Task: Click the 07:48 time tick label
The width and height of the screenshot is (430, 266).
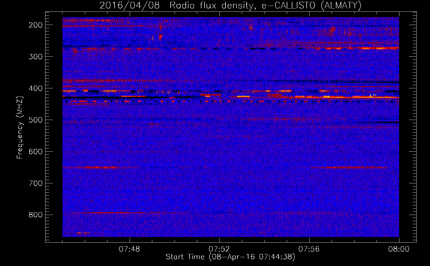Action: tap(130, 250)
